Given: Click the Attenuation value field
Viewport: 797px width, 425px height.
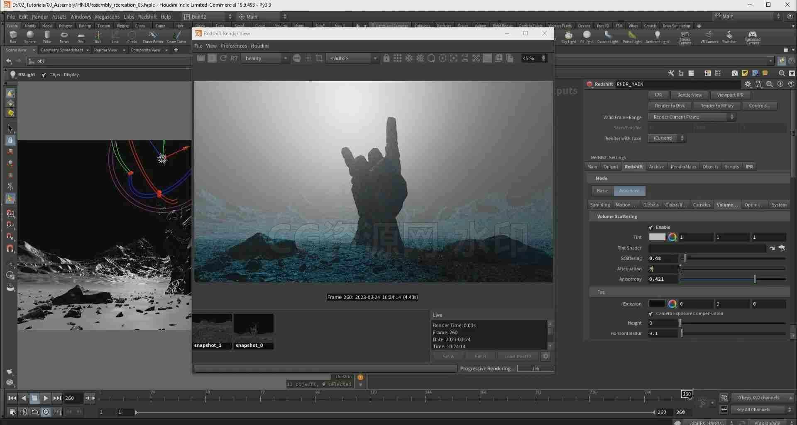Looking at the screenshot, I should [x=663, y=269].
